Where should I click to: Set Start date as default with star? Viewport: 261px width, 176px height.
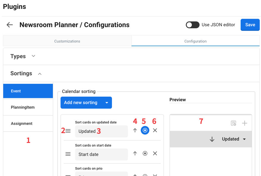[x=145, y=153]
